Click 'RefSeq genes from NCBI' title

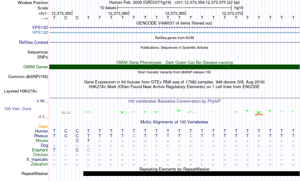click(x=175, y=38)
